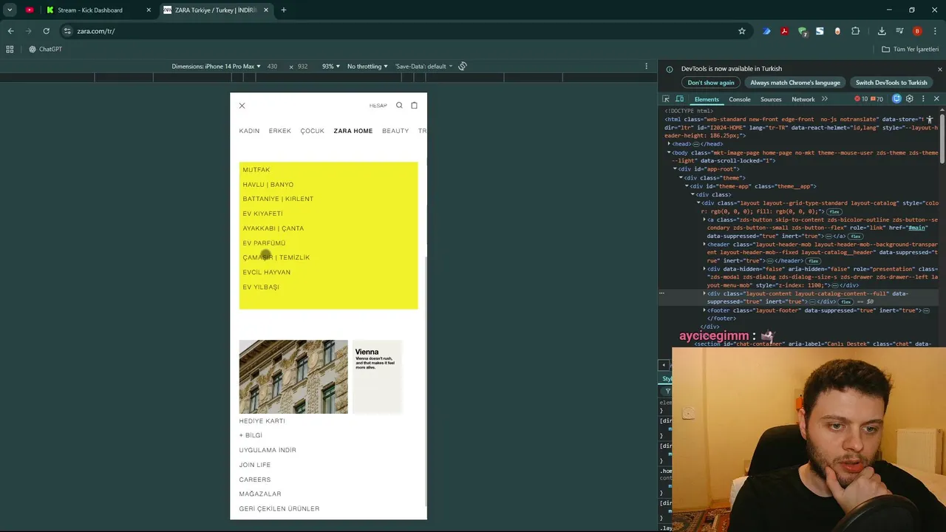This screenshot has height=532, width=946.
Task: Select the ERKEK category tab
Action: [279, 131]
